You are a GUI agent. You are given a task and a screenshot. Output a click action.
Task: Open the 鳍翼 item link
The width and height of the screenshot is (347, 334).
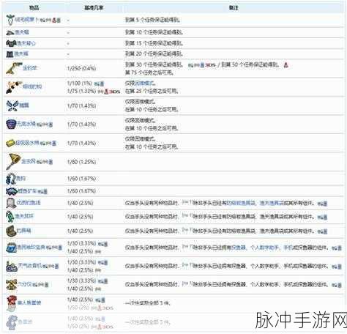[24, 105]
